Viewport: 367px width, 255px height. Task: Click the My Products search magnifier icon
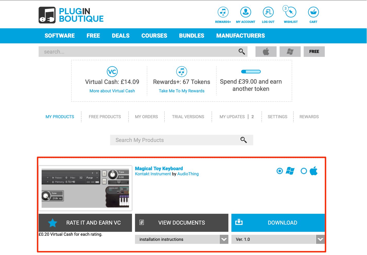click(243, 140)
